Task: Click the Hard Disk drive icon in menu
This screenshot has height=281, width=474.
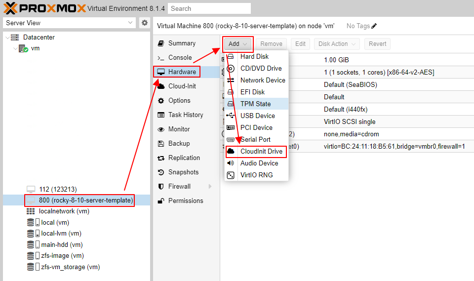Action: (x=231, y=57)
